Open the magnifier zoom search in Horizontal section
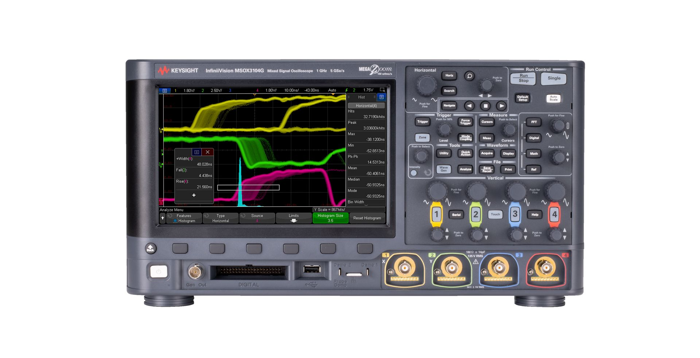 pos(469,76)
